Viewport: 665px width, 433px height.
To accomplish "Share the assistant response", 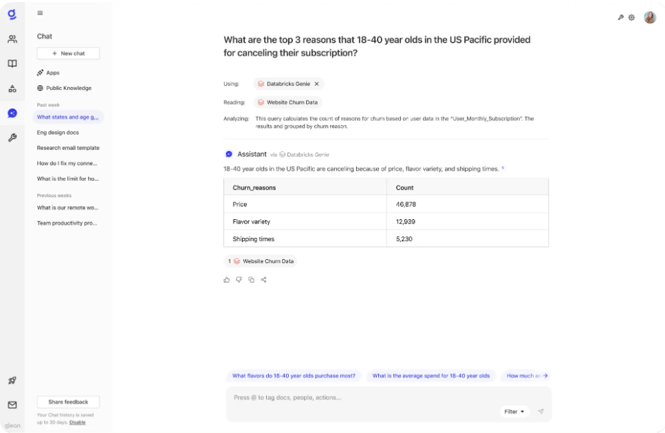I will (264, 280).
